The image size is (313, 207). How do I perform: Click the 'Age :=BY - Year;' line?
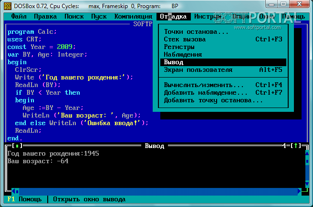coord(53,108)
